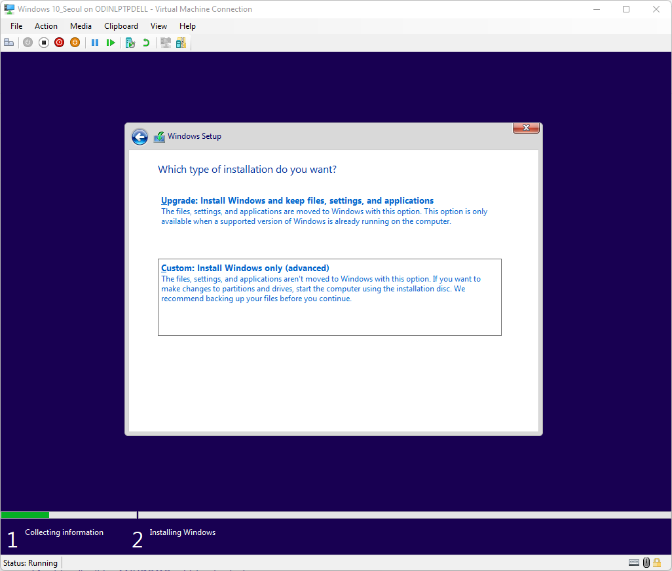Image resolution: width=672 pixels, height=571 pixels.
Task: Open the Help menu
Action: click(x=187, y=26)
